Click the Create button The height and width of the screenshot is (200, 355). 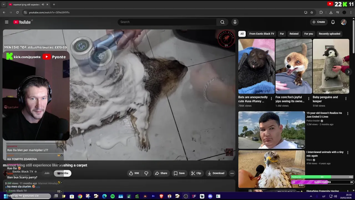pos(318,22)
